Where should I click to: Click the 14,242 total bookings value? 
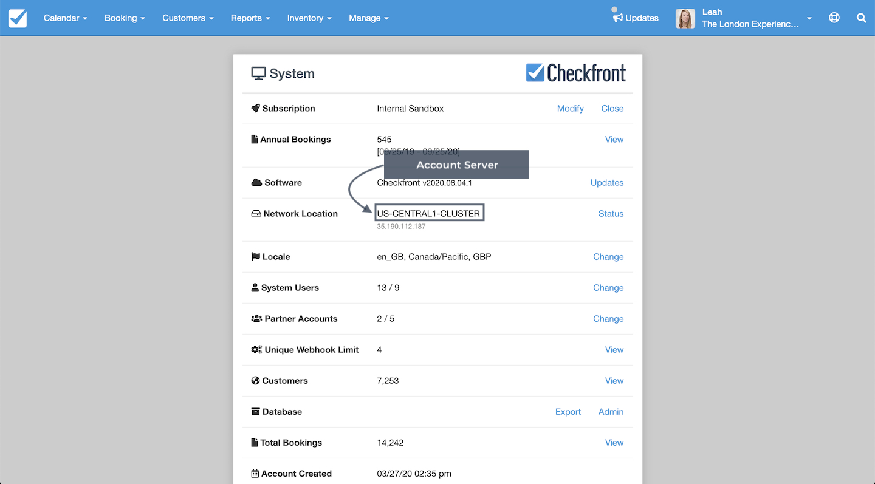pyautogui.click(x=390, y=442)
